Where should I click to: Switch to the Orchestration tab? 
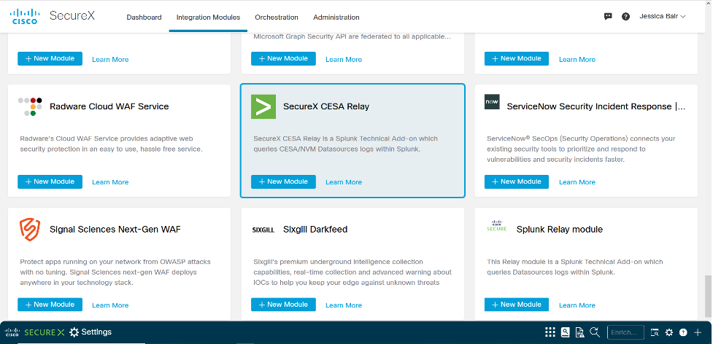click(277, 17)
